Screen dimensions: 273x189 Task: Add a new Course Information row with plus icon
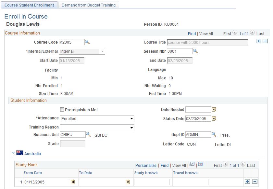[259, 41]
